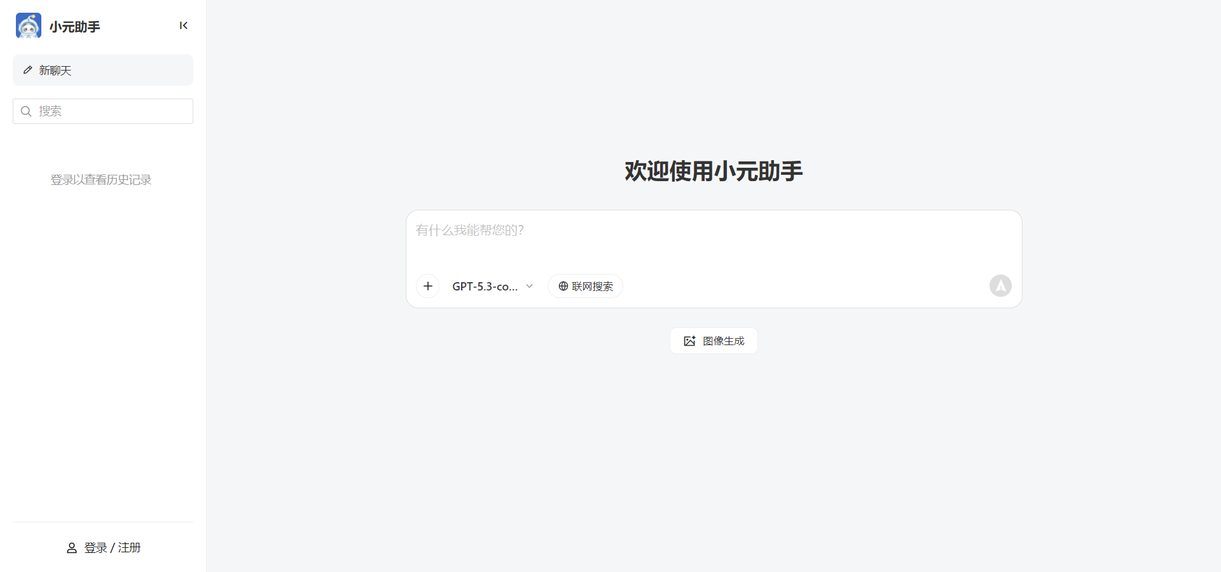Open the GPT-5.3 model selector dropdown
Image resolution: width=1221 pixels, height=572 pixels.
(x=492, y=286)
